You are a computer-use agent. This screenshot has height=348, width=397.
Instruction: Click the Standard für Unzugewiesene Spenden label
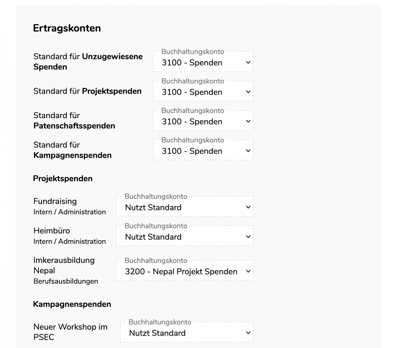point(88,61)
